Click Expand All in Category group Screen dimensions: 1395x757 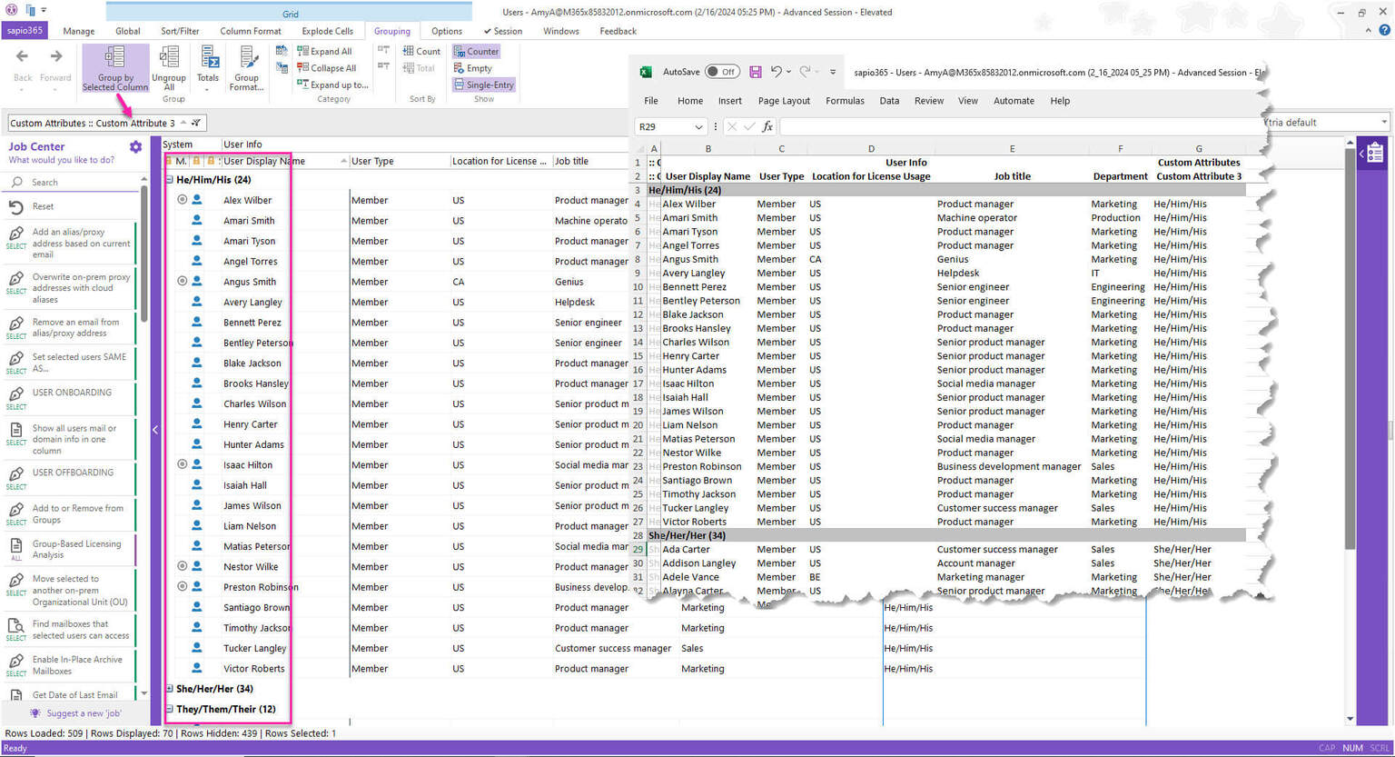point(324,51)
